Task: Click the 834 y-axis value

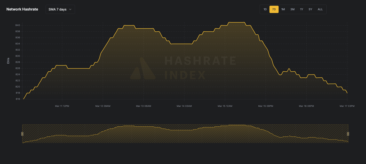Action: pyautogui.click(x=18, y=44)
